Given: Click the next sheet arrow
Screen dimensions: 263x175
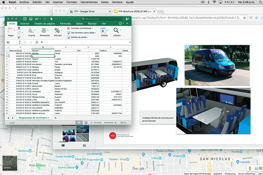Looking at the screenshot, I should click(13, 118).
